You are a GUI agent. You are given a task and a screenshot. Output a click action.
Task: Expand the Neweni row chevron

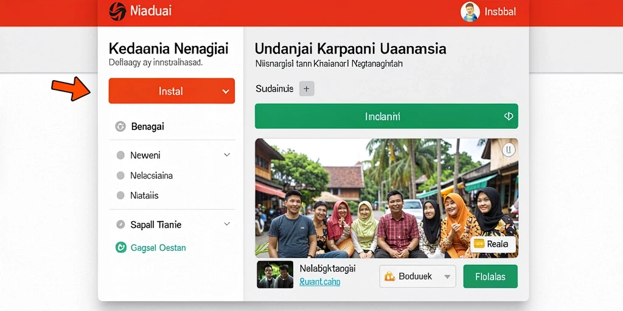click(227, 155)
